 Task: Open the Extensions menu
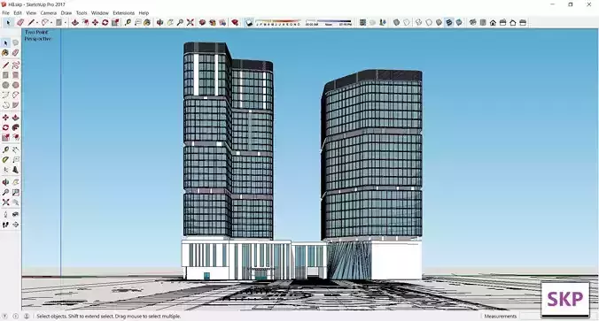tap(123, 13)
